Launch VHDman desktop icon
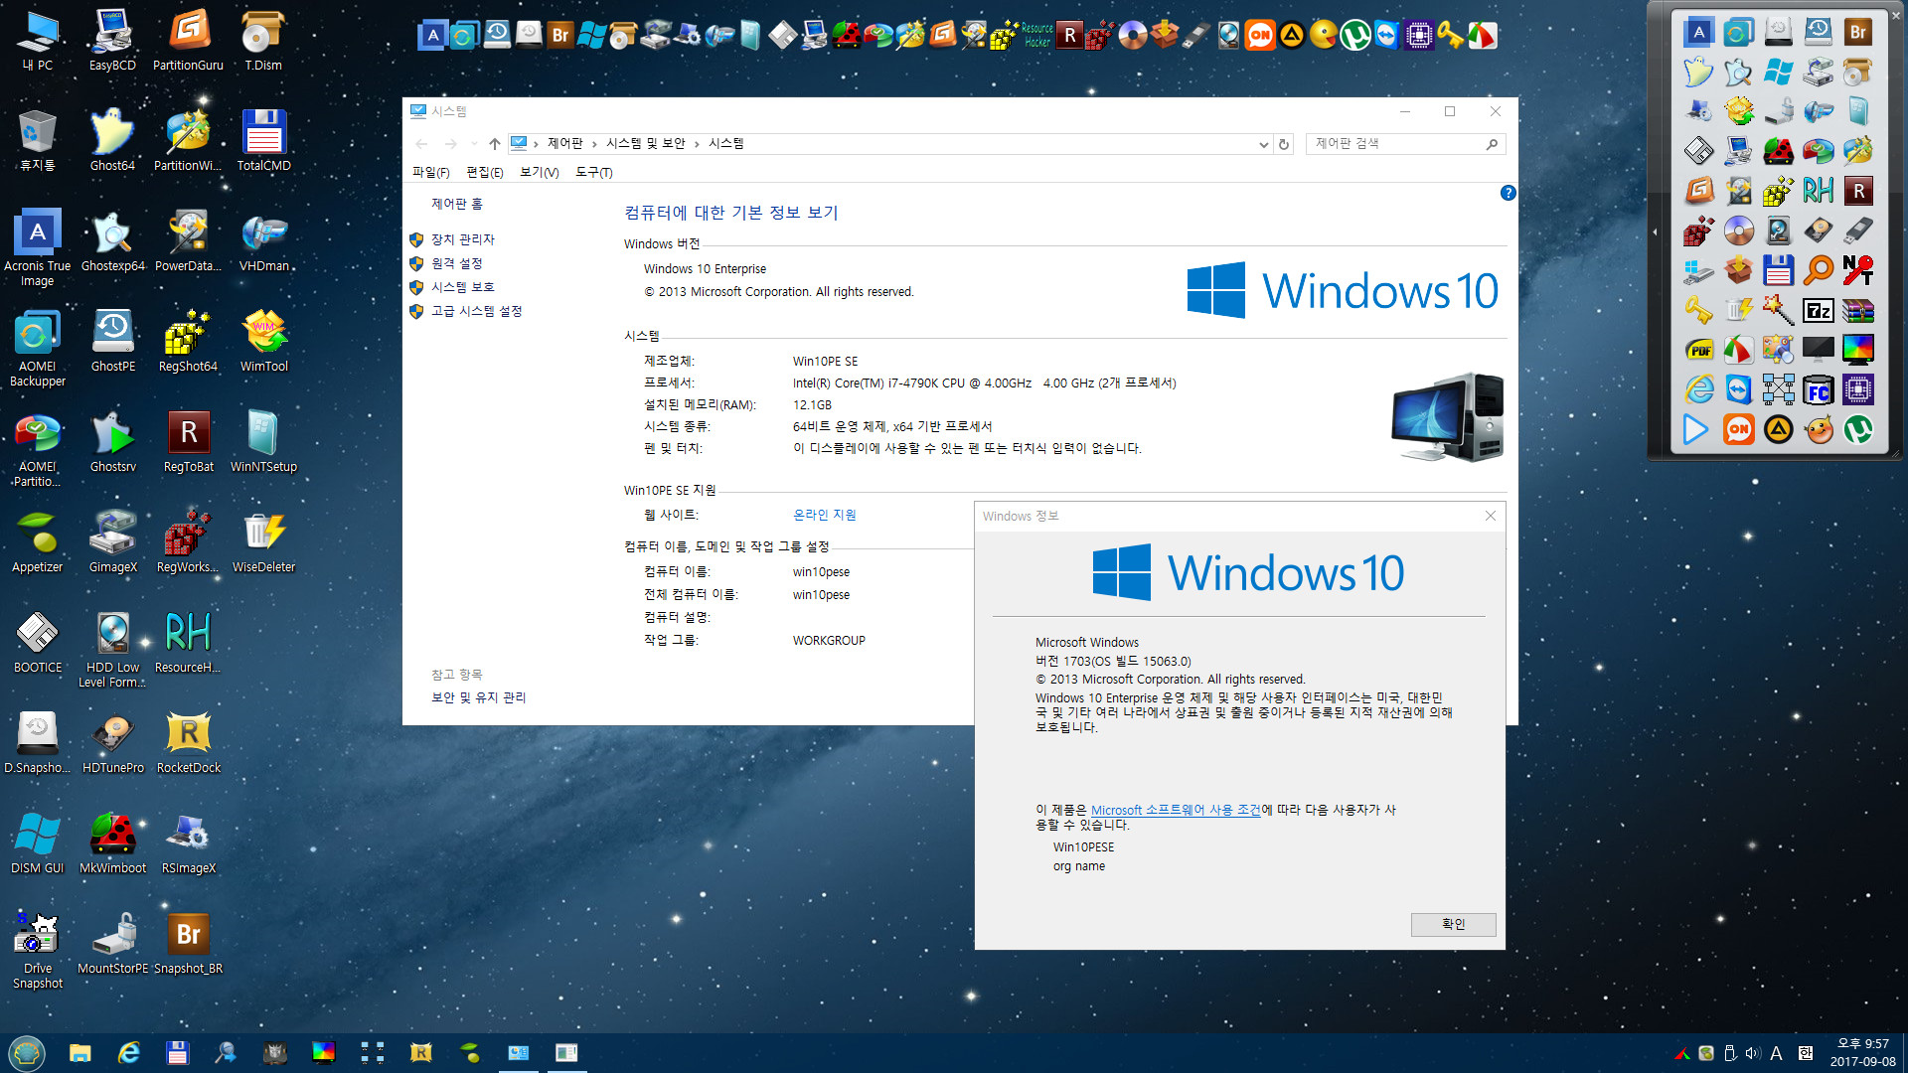This screenshot has height=1073, width=1908. [263, 240]
